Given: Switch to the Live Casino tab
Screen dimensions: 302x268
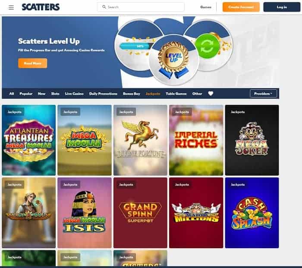Looking at the screenshot, I should [x=74, y=94].
